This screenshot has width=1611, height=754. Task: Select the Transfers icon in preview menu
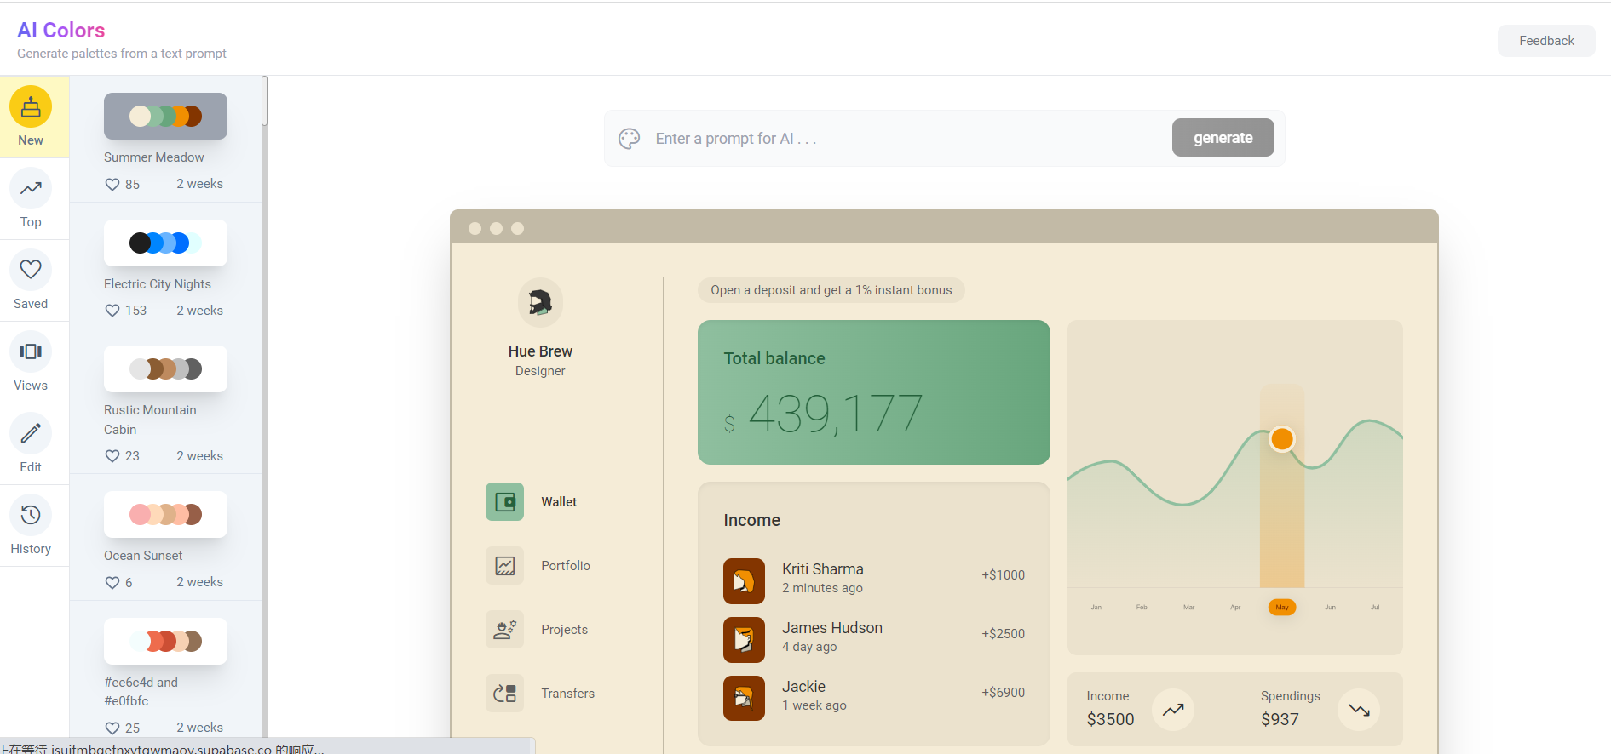(504, 694)
